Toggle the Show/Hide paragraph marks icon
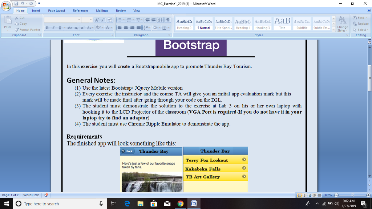This screenshot has width=372, height=209. pyautogui.click(x=168, y=20)
